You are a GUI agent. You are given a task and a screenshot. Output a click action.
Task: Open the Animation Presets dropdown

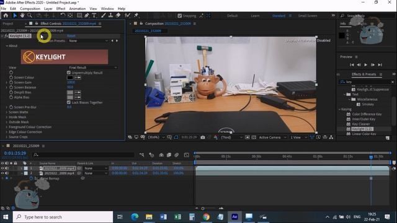[88, 41]
